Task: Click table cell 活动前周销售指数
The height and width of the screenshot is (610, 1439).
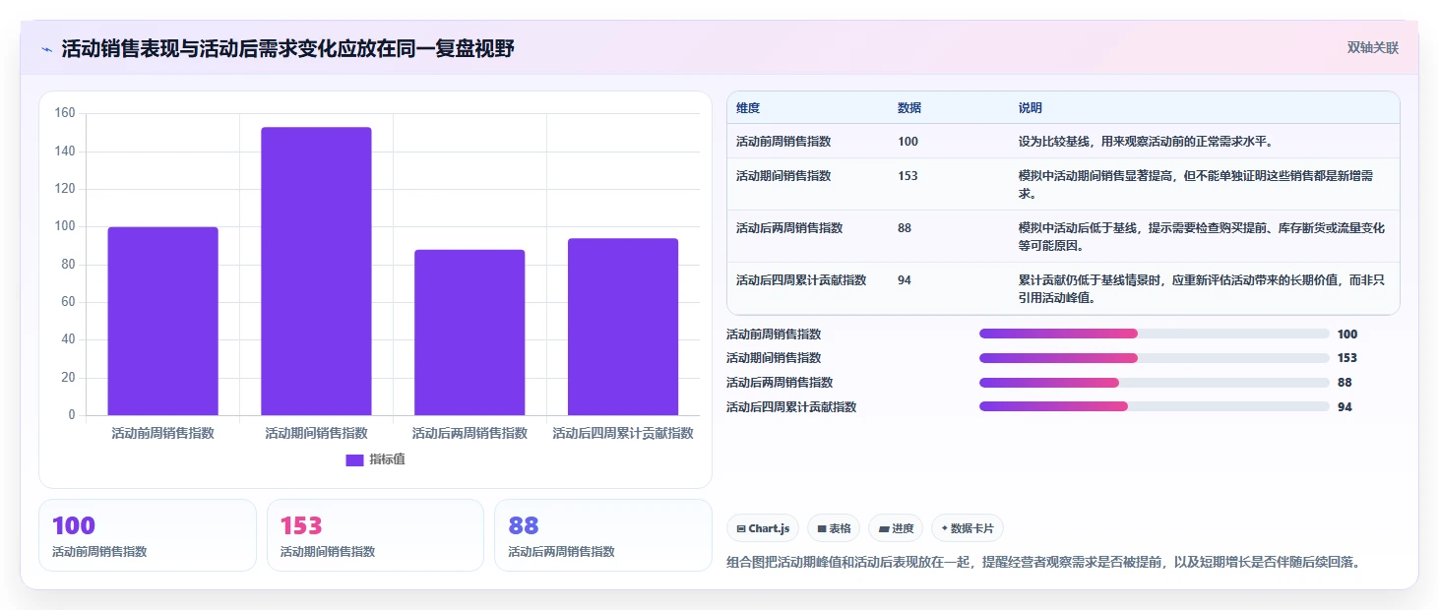Action: [x=783, y=142]
